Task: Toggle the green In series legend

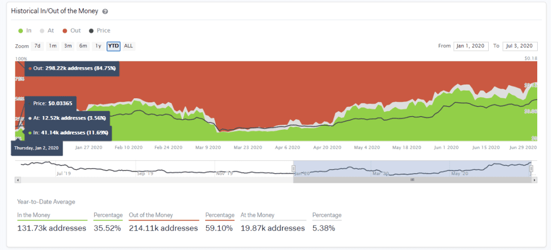Action: [x=24, y=31]
